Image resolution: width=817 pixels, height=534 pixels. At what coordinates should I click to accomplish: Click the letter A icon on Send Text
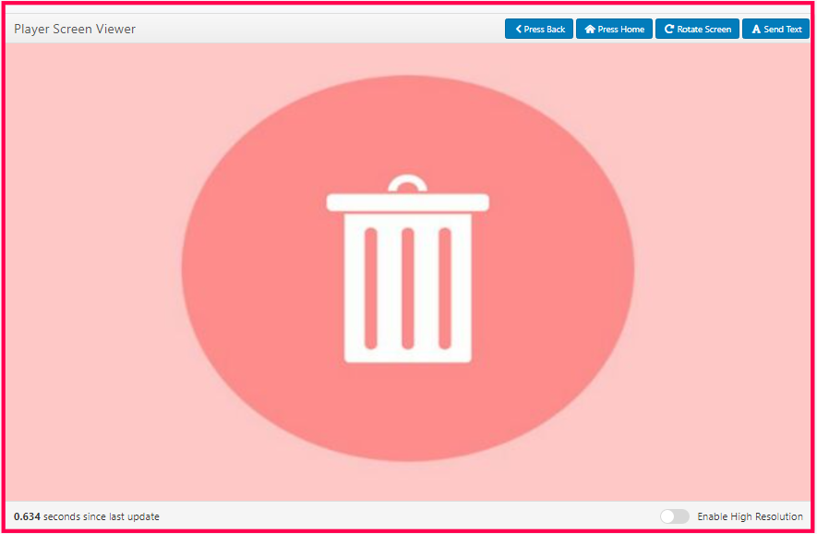[x=756, y=30]
